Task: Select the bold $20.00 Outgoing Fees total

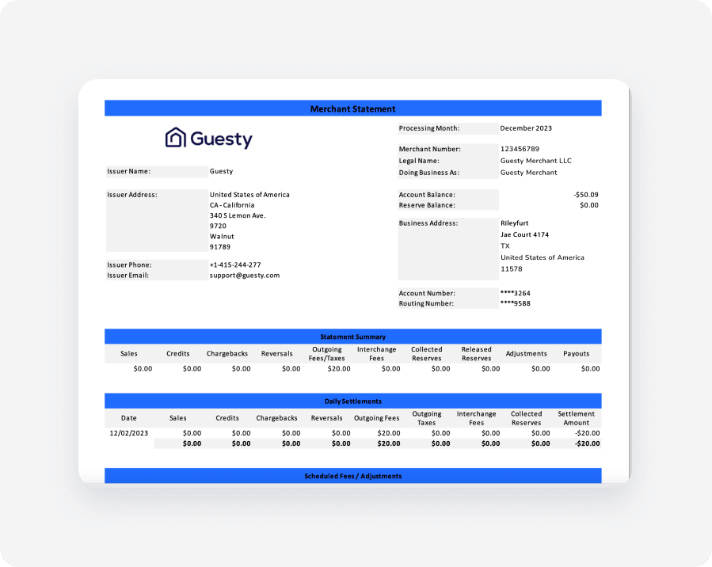Action: [x=389, y=443]
